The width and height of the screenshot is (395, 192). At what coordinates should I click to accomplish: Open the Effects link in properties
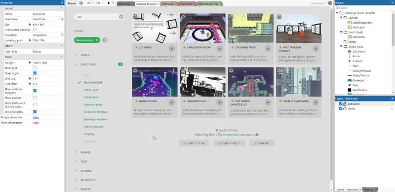click(x=37, y=52)
